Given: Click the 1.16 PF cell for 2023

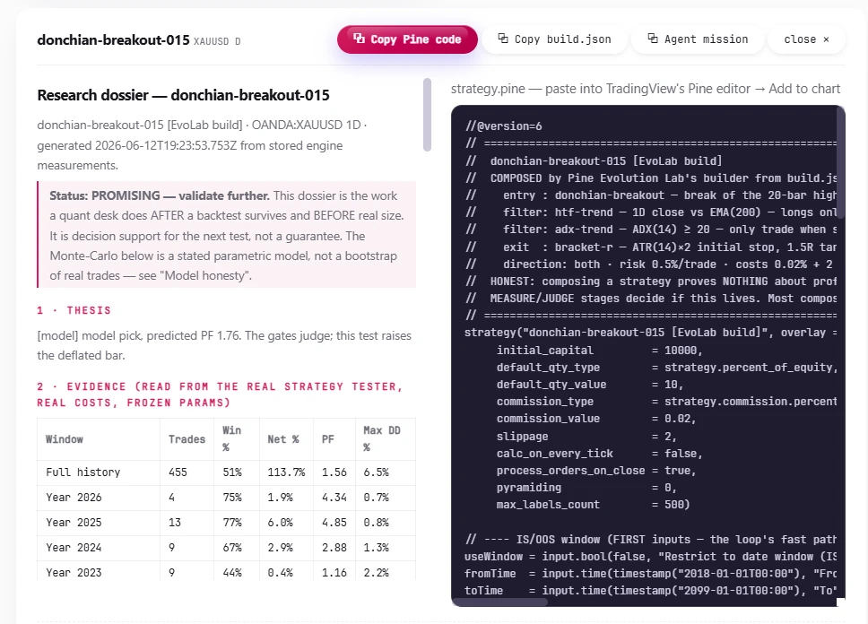Looking at the screenshot, I should 334,573.
